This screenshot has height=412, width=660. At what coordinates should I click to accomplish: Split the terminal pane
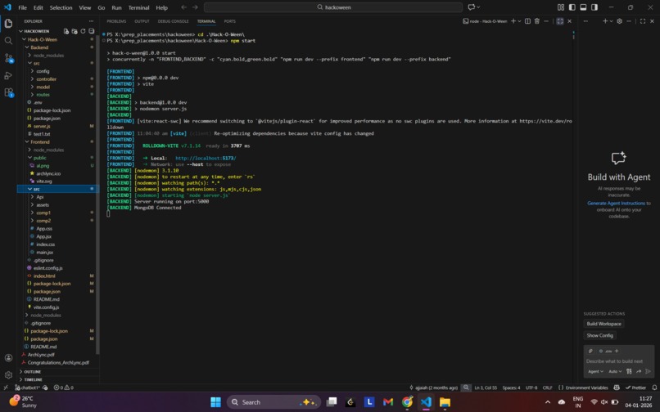coord(527,21)
